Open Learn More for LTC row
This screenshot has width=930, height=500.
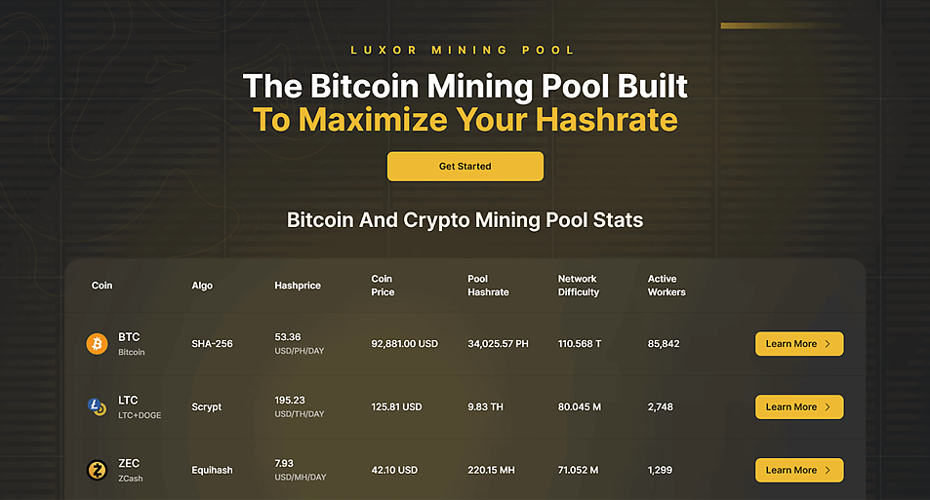tap(799, 407)
